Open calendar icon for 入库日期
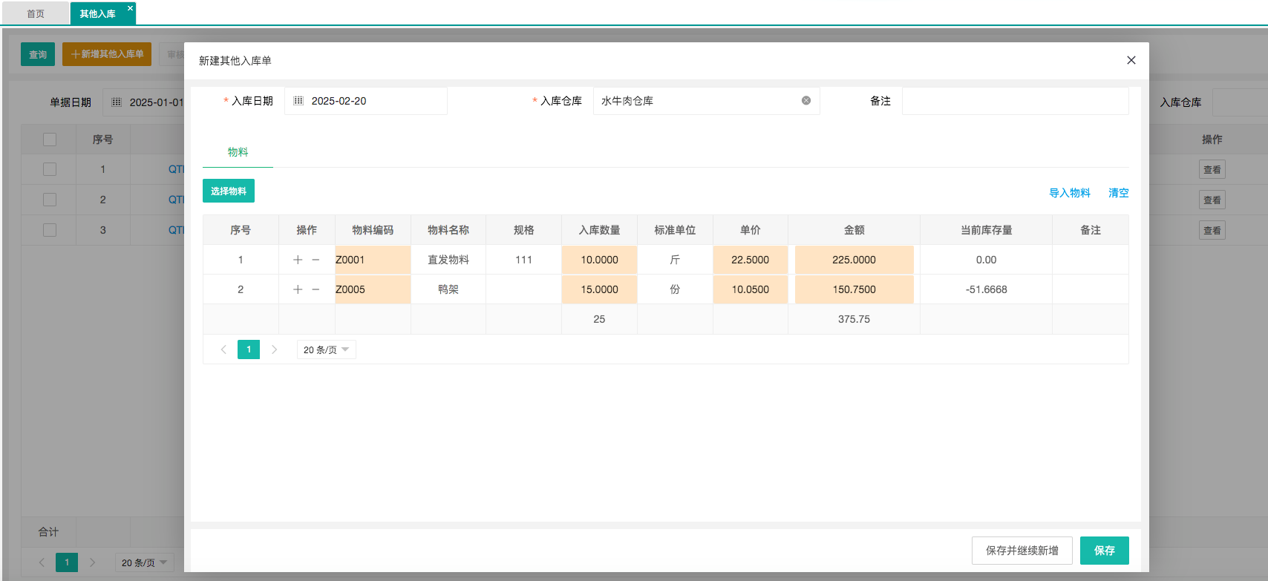Image resolution: width=1268 pixels, height=581 pixels. pyautogui.click(x=298, y=101)
